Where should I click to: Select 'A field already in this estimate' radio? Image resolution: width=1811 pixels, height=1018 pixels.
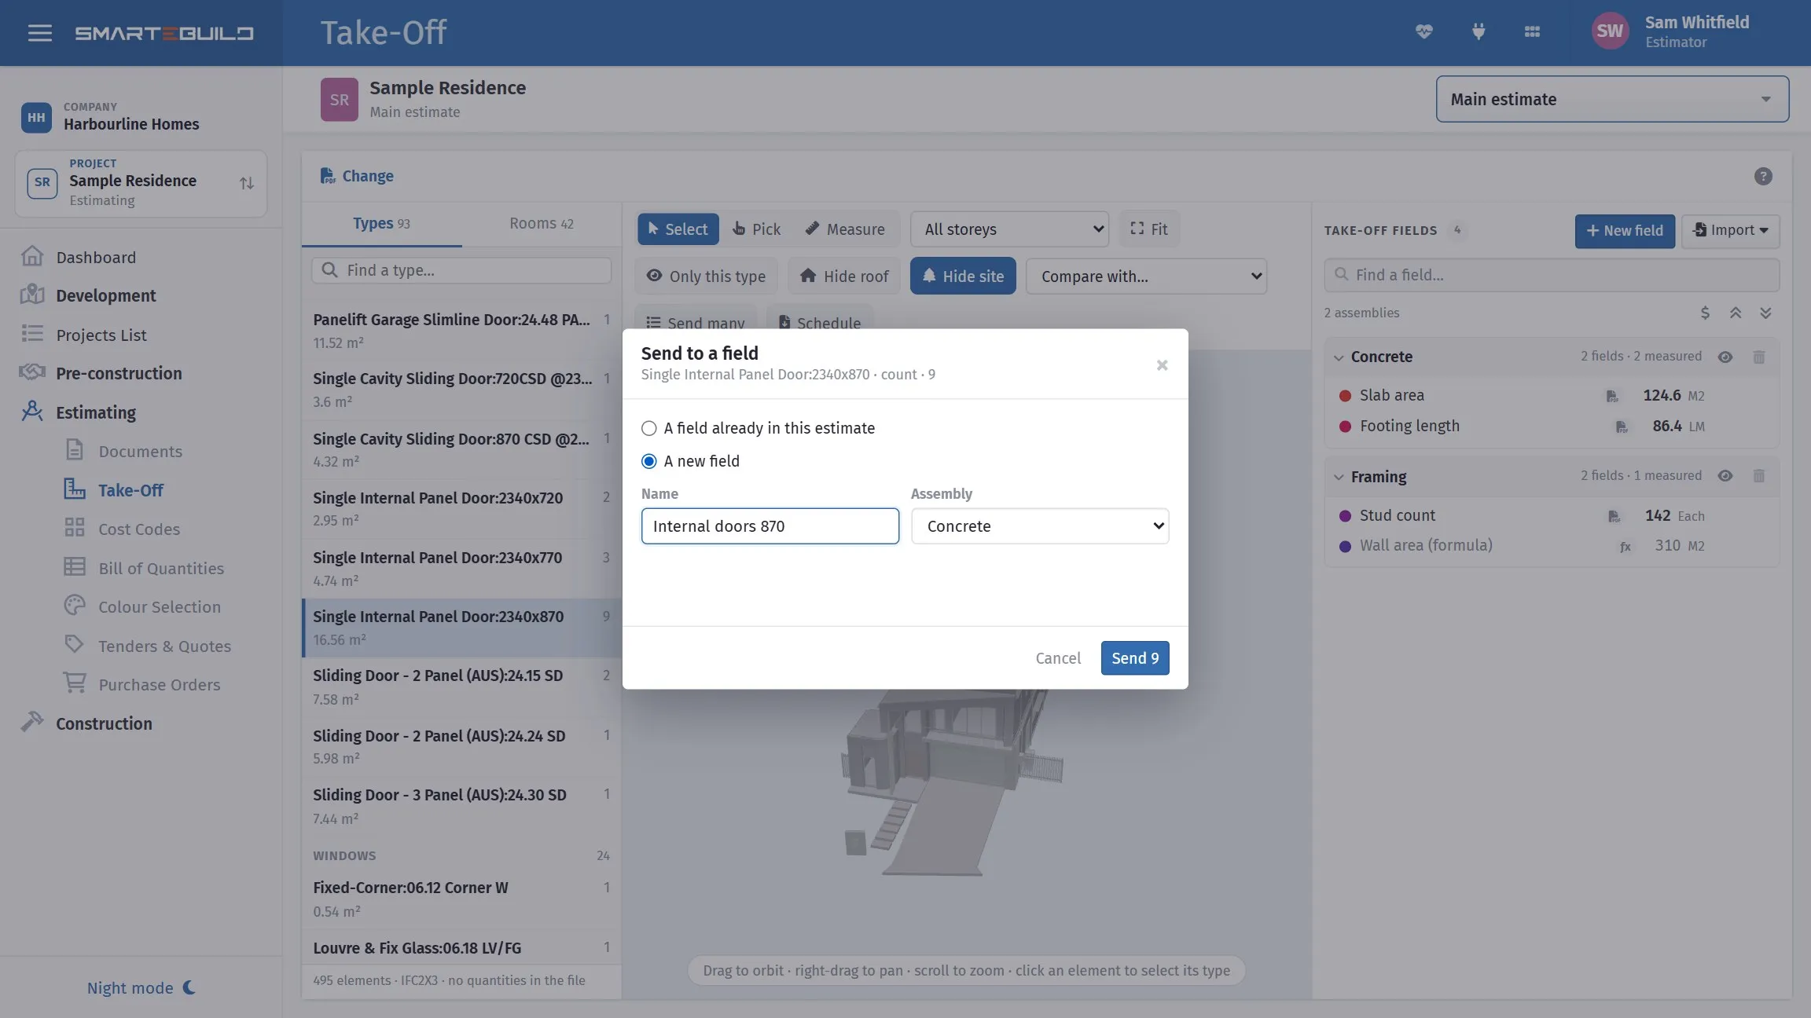[x=648, y=428]
